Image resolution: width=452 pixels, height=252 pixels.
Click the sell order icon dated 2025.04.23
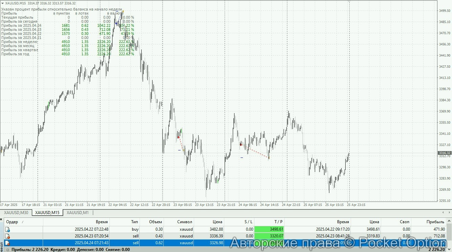point(7,236)
